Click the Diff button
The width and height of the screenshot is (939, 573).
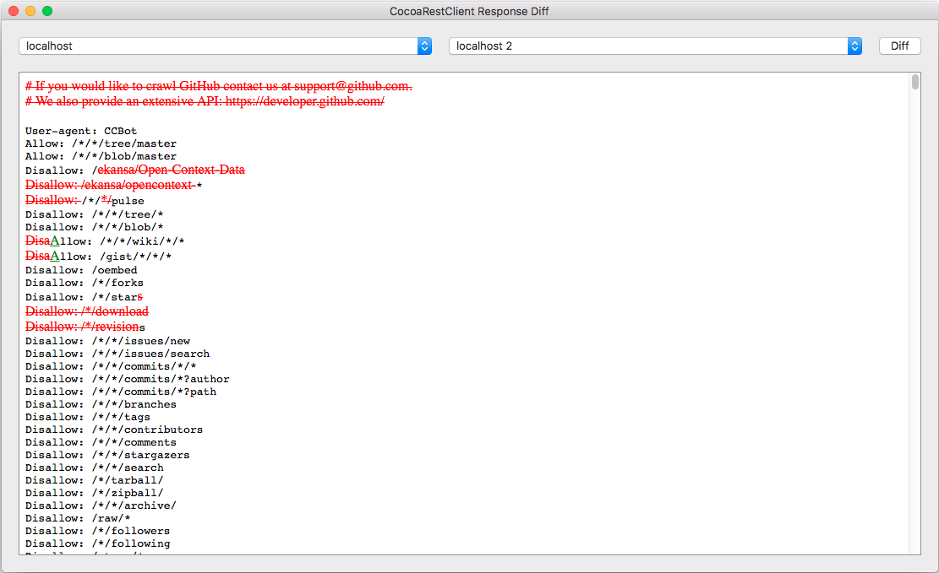[x=899, y=46]
